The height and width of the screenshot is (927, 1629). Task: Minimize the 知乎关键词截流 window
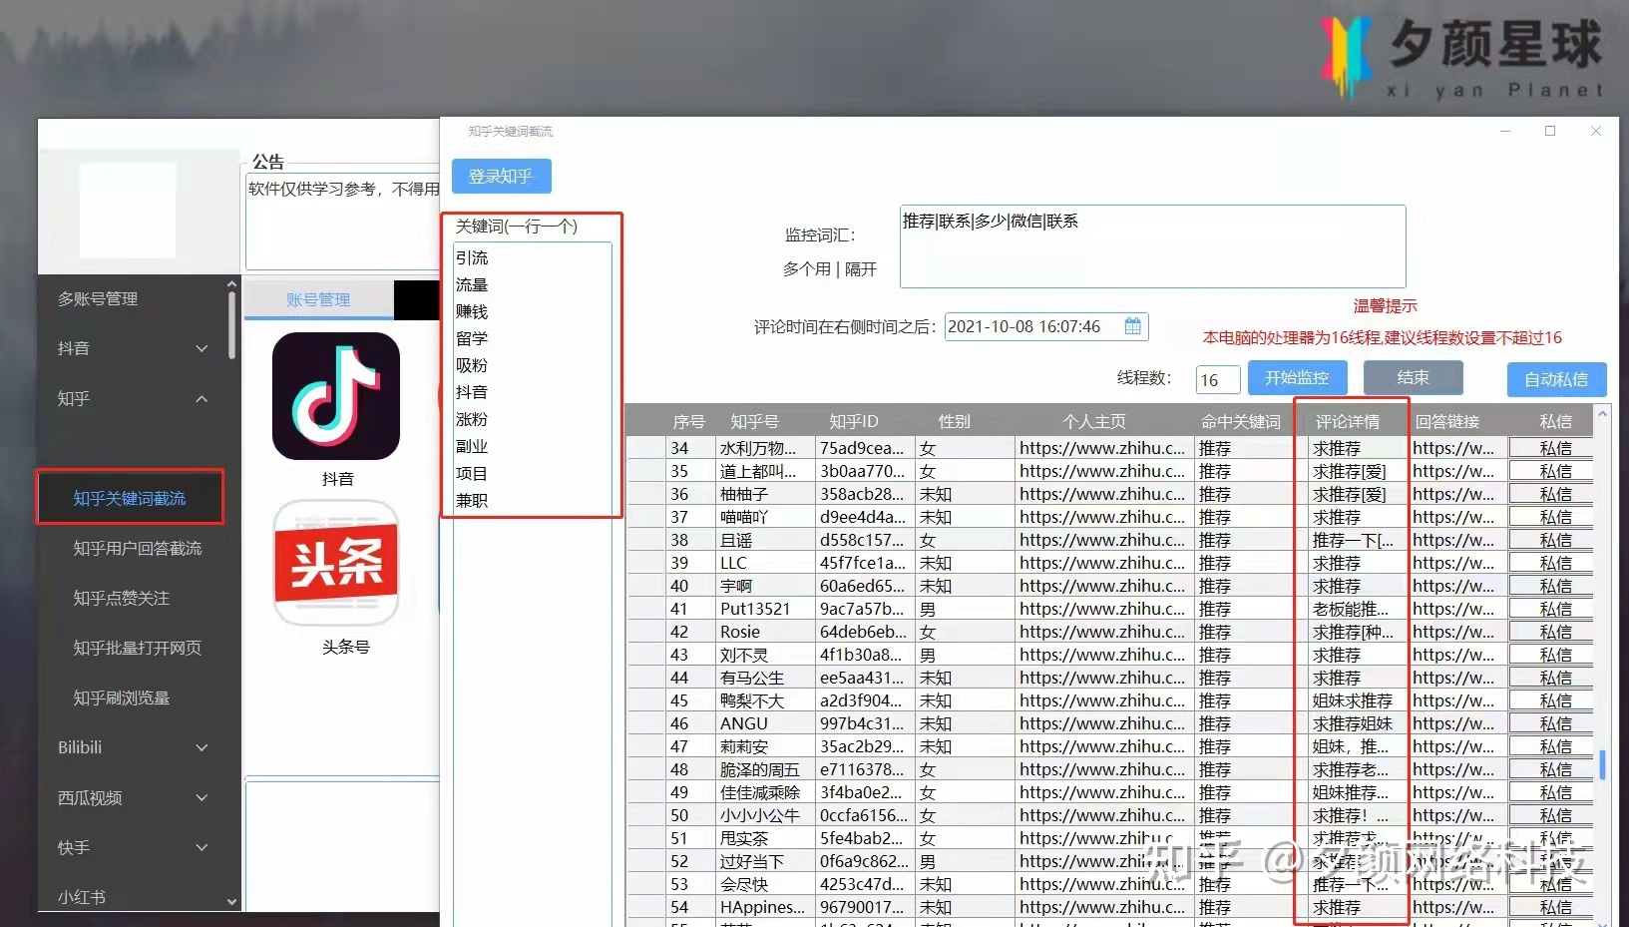click(1505, 131)
